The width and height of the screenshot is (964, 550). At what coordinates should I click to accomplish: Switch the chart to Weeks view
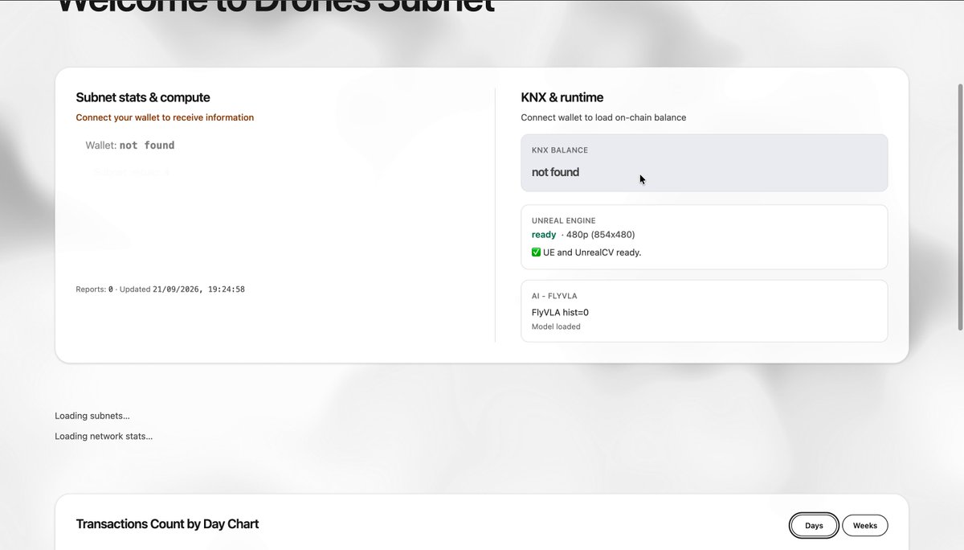865,526
